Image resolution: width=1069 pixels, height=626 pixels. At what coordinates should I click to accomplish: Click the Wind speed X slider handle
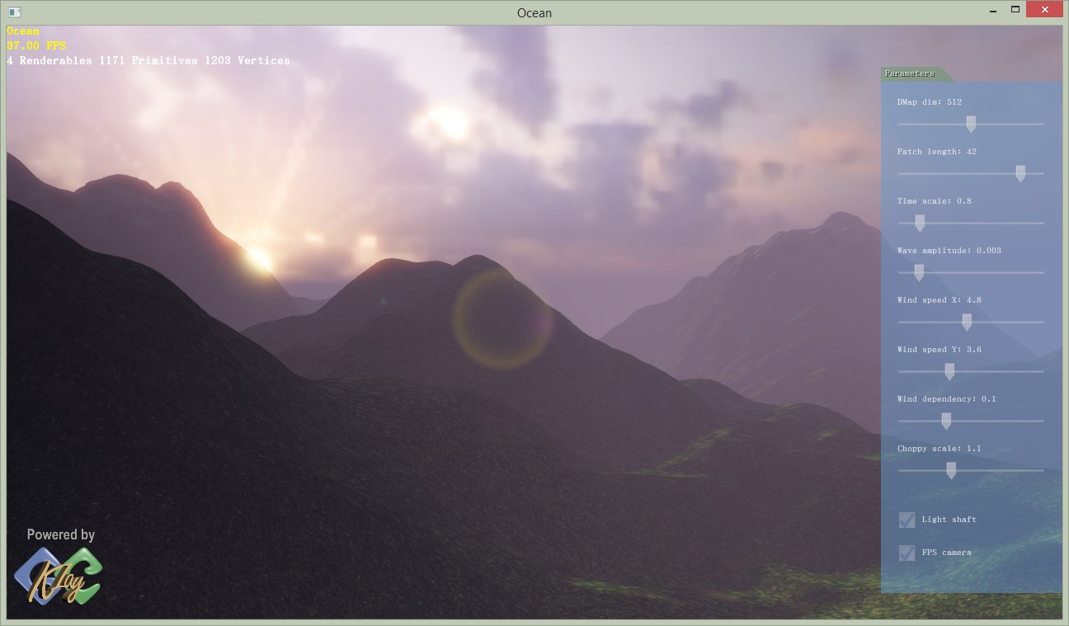[967, 322]
